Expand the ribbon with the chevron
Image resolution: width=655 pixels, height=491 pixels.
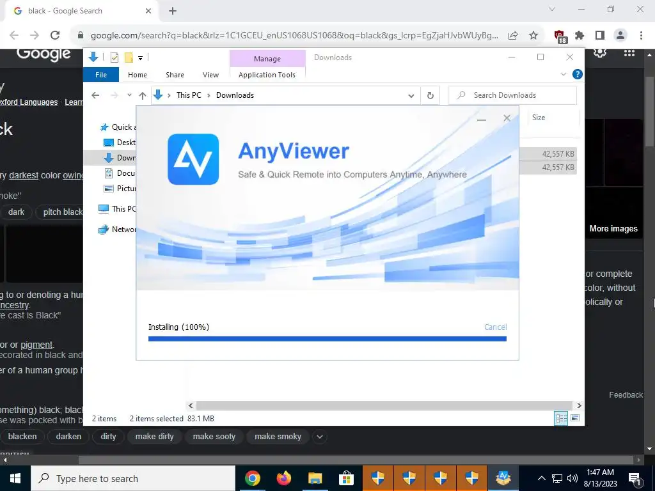(563, 74)
